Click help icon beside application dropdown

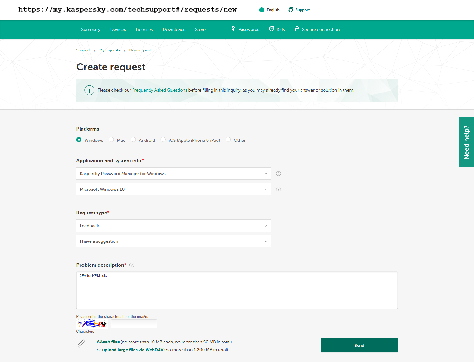point(279,174)
